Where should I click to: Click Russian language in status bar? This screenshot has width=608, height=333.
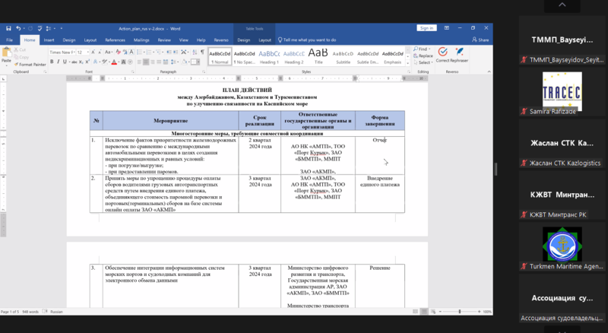coord(56,311)
